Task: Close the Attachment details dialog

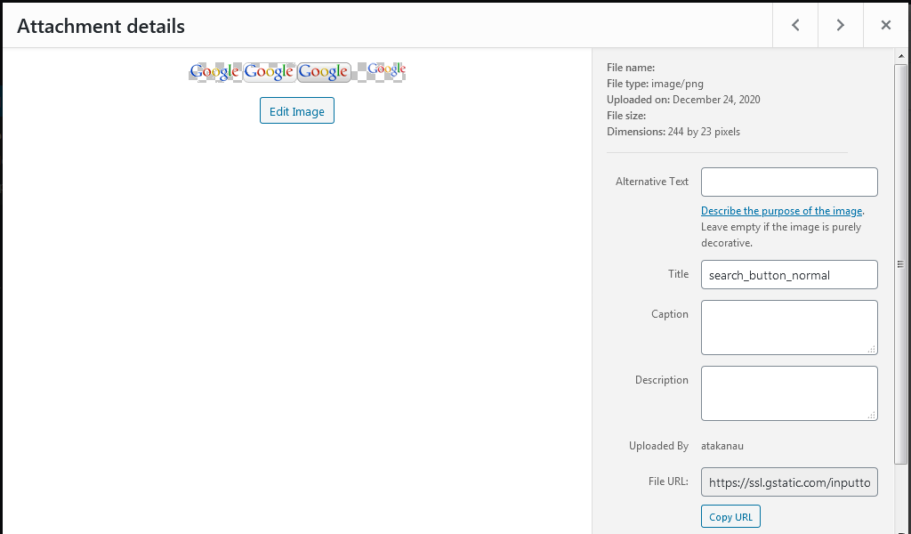Action: coord(886,25)
